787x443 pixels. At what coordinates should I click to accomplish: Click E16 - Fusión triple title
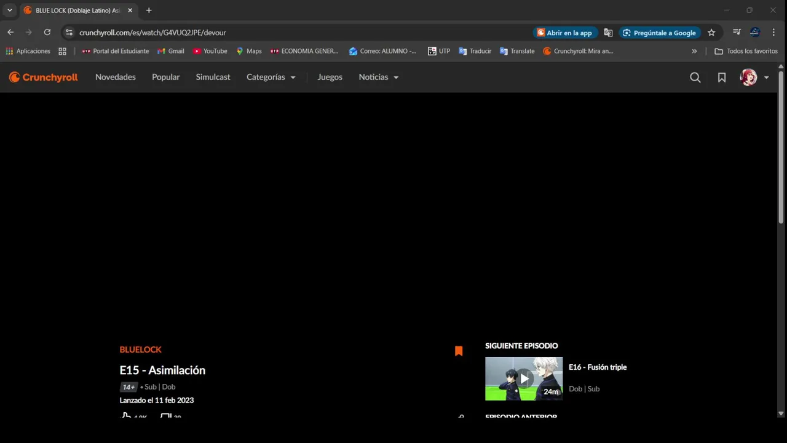(x=598, y=367)
